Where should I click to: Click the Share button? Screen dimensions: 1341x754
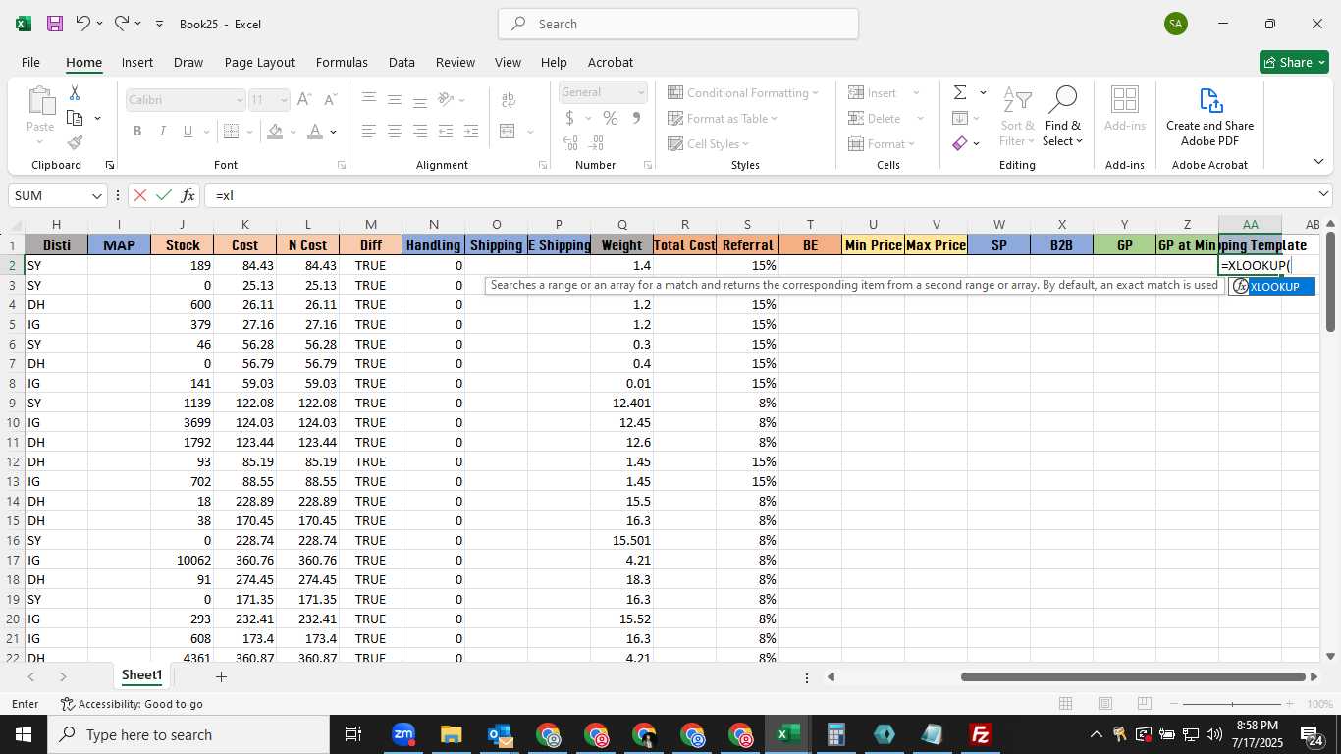(x=1294, y=62)
